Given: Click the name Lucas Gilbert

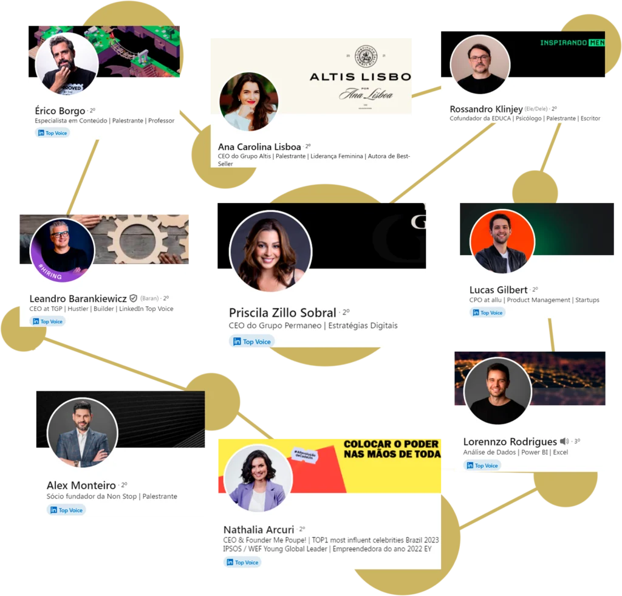Looking at the screenshot, I should pos(498,290).
